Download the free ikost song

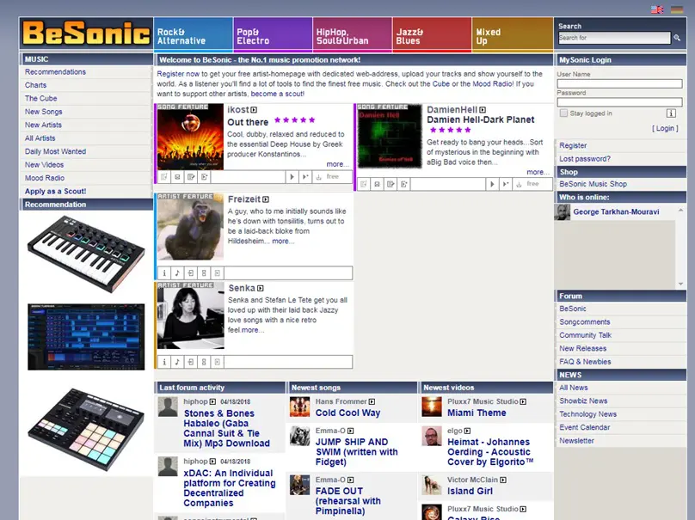pos(318,177)
